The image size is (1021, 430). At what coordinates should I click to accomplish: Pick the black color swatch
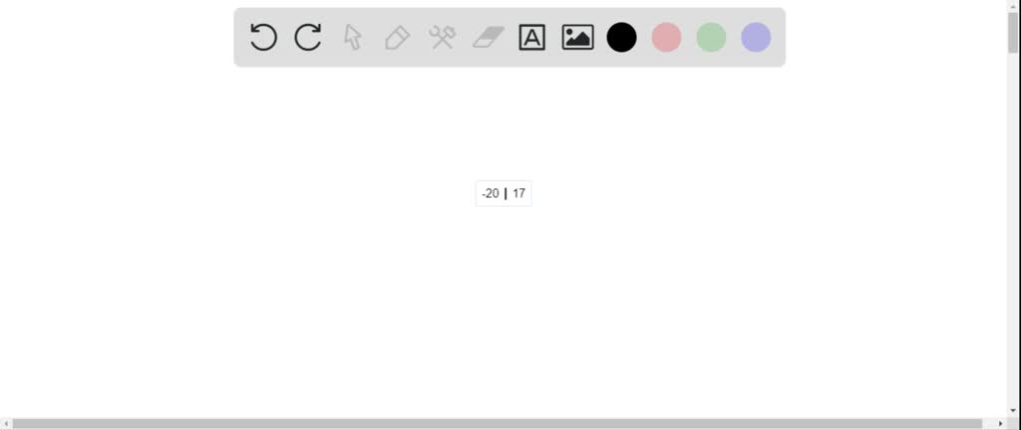tap(622, 37)
